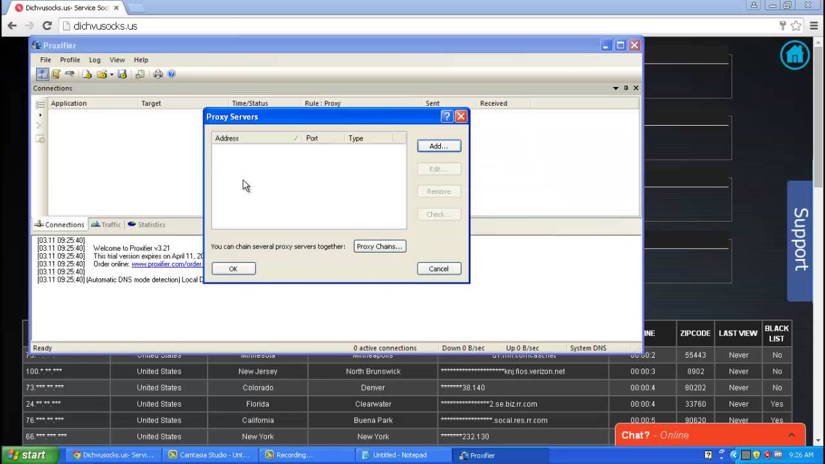Image resolution: width=825 pixels, height=464 pixels.
Task: Open Proxification Rules toolbar icon
Action: tap(56, 74)
